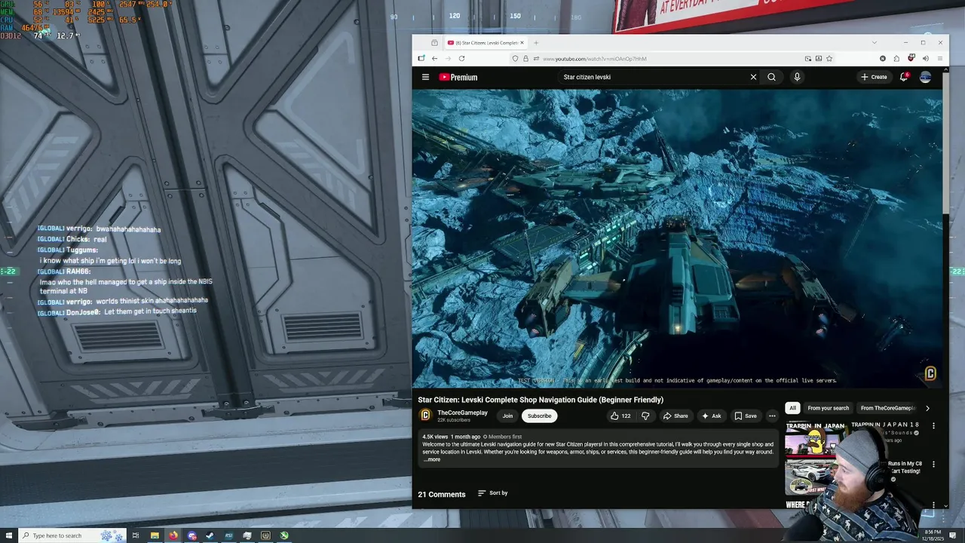The width and height of the screenshot is (965, 543).
Task: Click the Join channel button
Action: click(507, 416)
